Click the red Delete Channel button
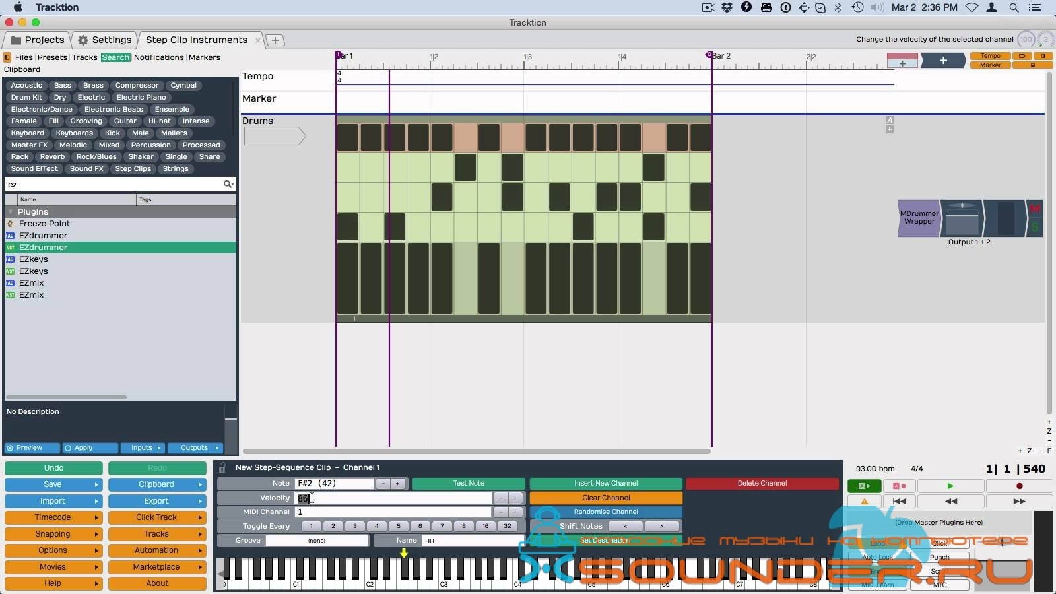Screen dimensions: 1056x594 click(762, 484)
